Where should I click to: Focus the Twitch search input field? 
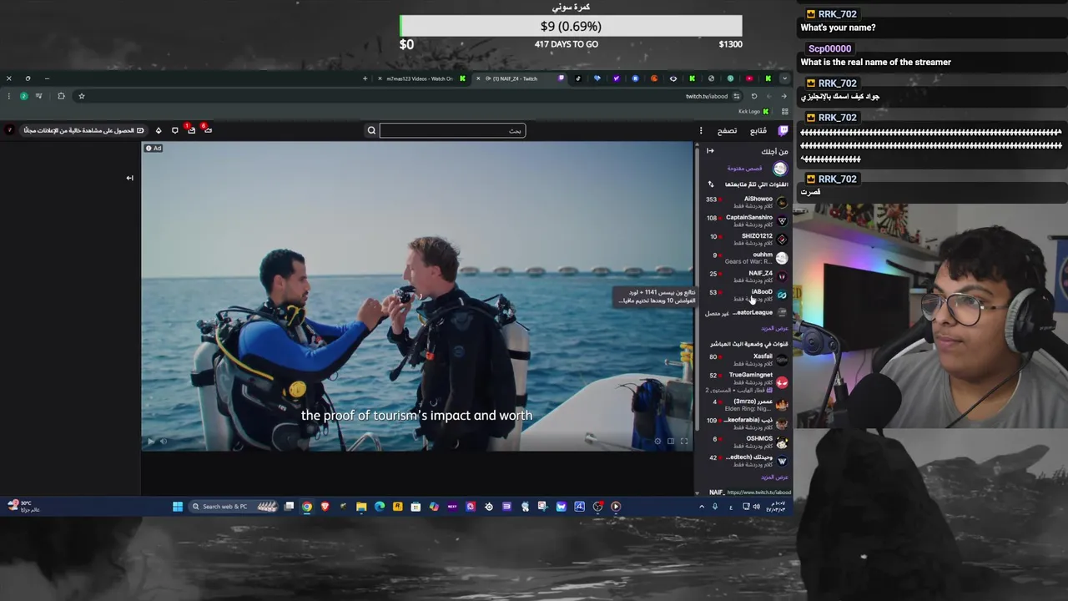click(452, 130)
